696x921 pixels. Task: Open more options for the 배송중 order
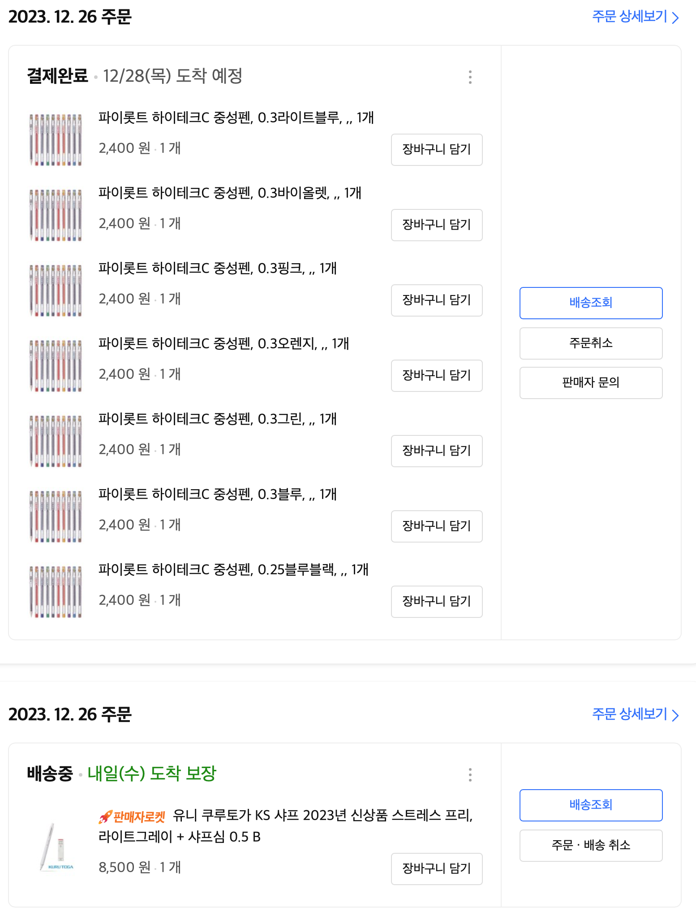470,775
